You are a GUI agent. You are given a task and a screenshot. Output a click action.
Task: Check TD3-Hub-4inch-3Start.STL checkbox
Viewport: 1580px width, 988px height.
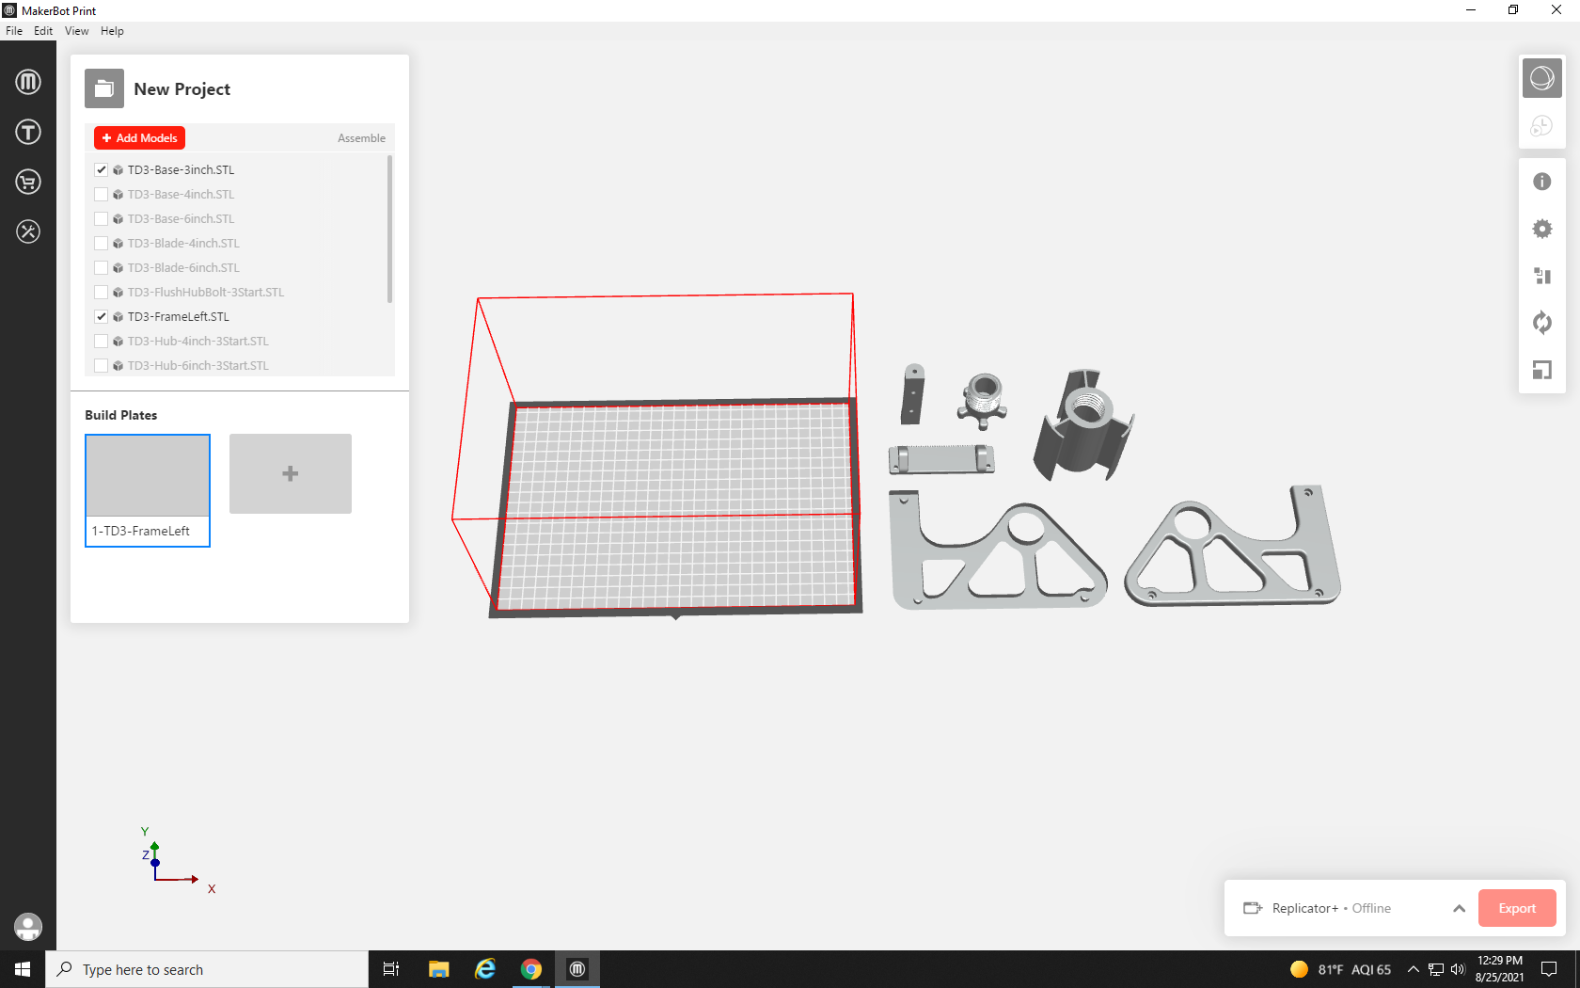[x=101, y=342]
